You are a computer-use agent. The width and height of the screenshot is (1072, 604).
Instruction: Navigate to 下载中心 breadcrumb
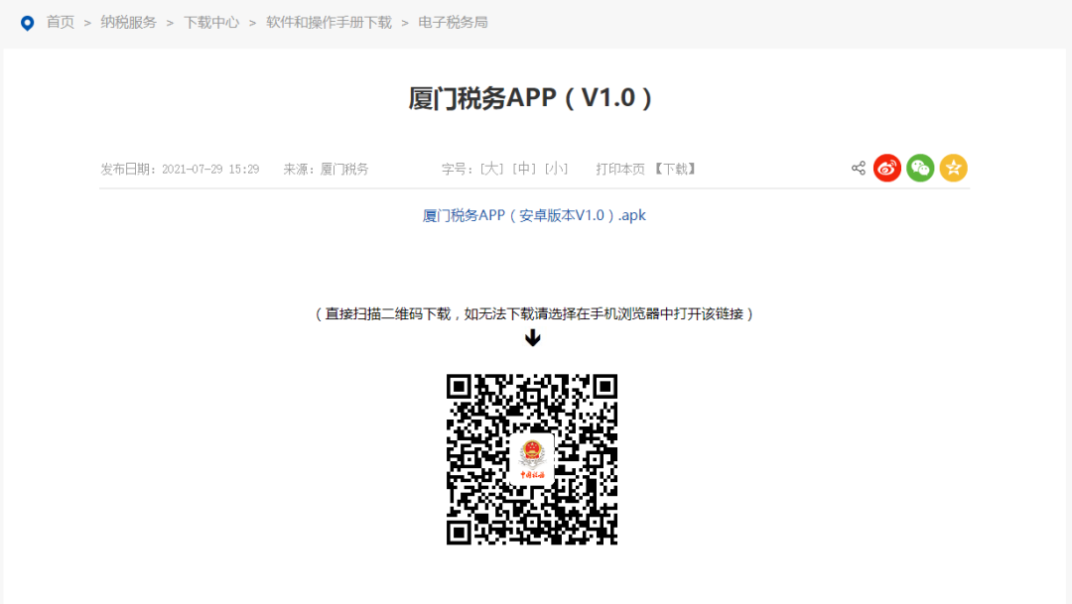(x=211, y=23)
